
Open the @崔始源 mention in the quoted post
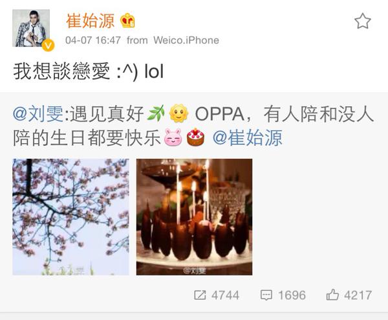[248, 137]
